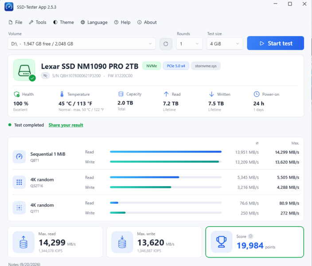Open the Tools menu
Screen dimensions: 312x266
pyautogui.click(x=38, y=22)
